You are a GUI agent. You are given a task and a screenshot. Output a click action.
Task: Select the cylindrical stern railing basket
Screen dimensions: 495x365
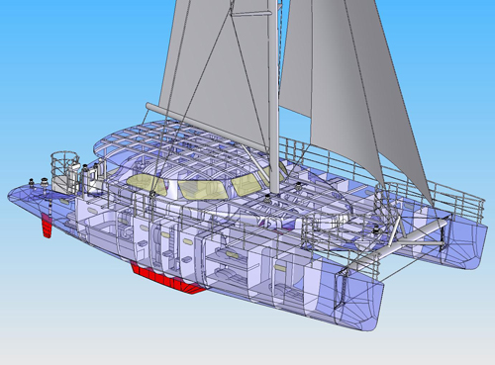65,172
